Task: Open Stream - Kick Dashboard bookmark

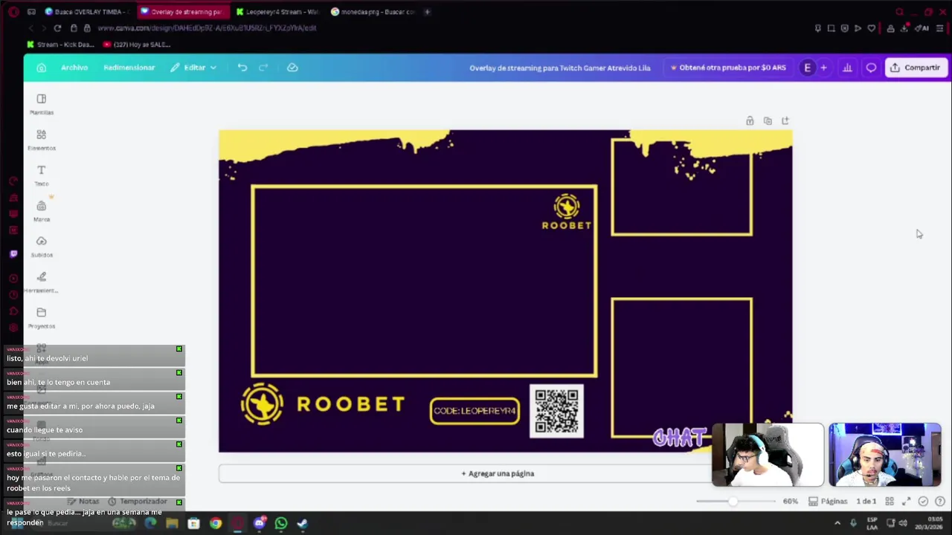Action: (61, 45)
